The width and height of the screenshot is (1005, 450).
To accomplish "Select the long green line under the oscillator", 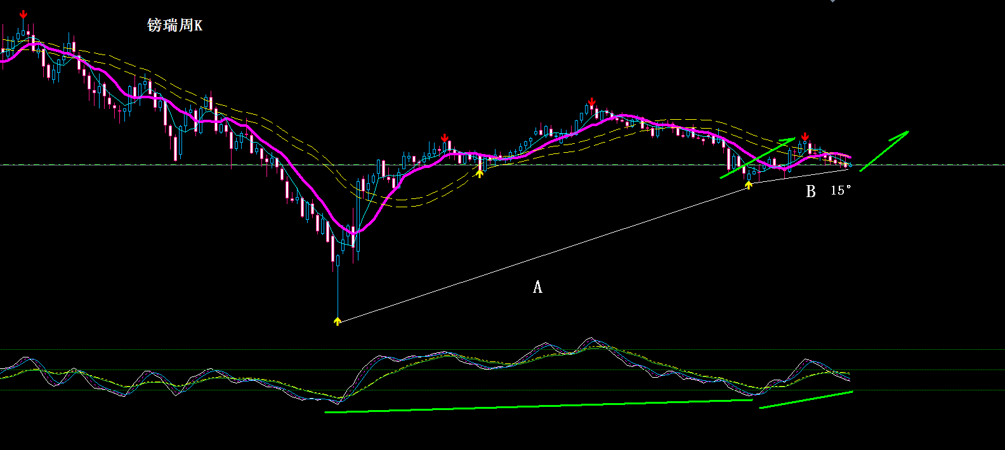I will [538, 406].
